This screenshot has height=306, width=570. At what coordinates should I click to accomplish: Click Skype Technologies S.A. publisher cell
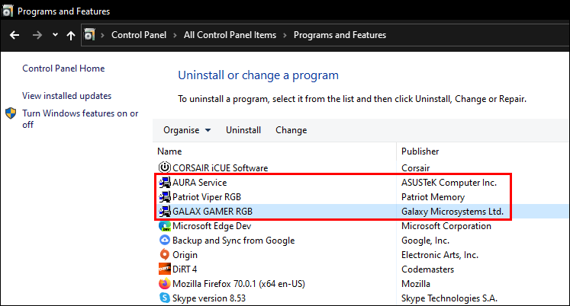[449, 298]
